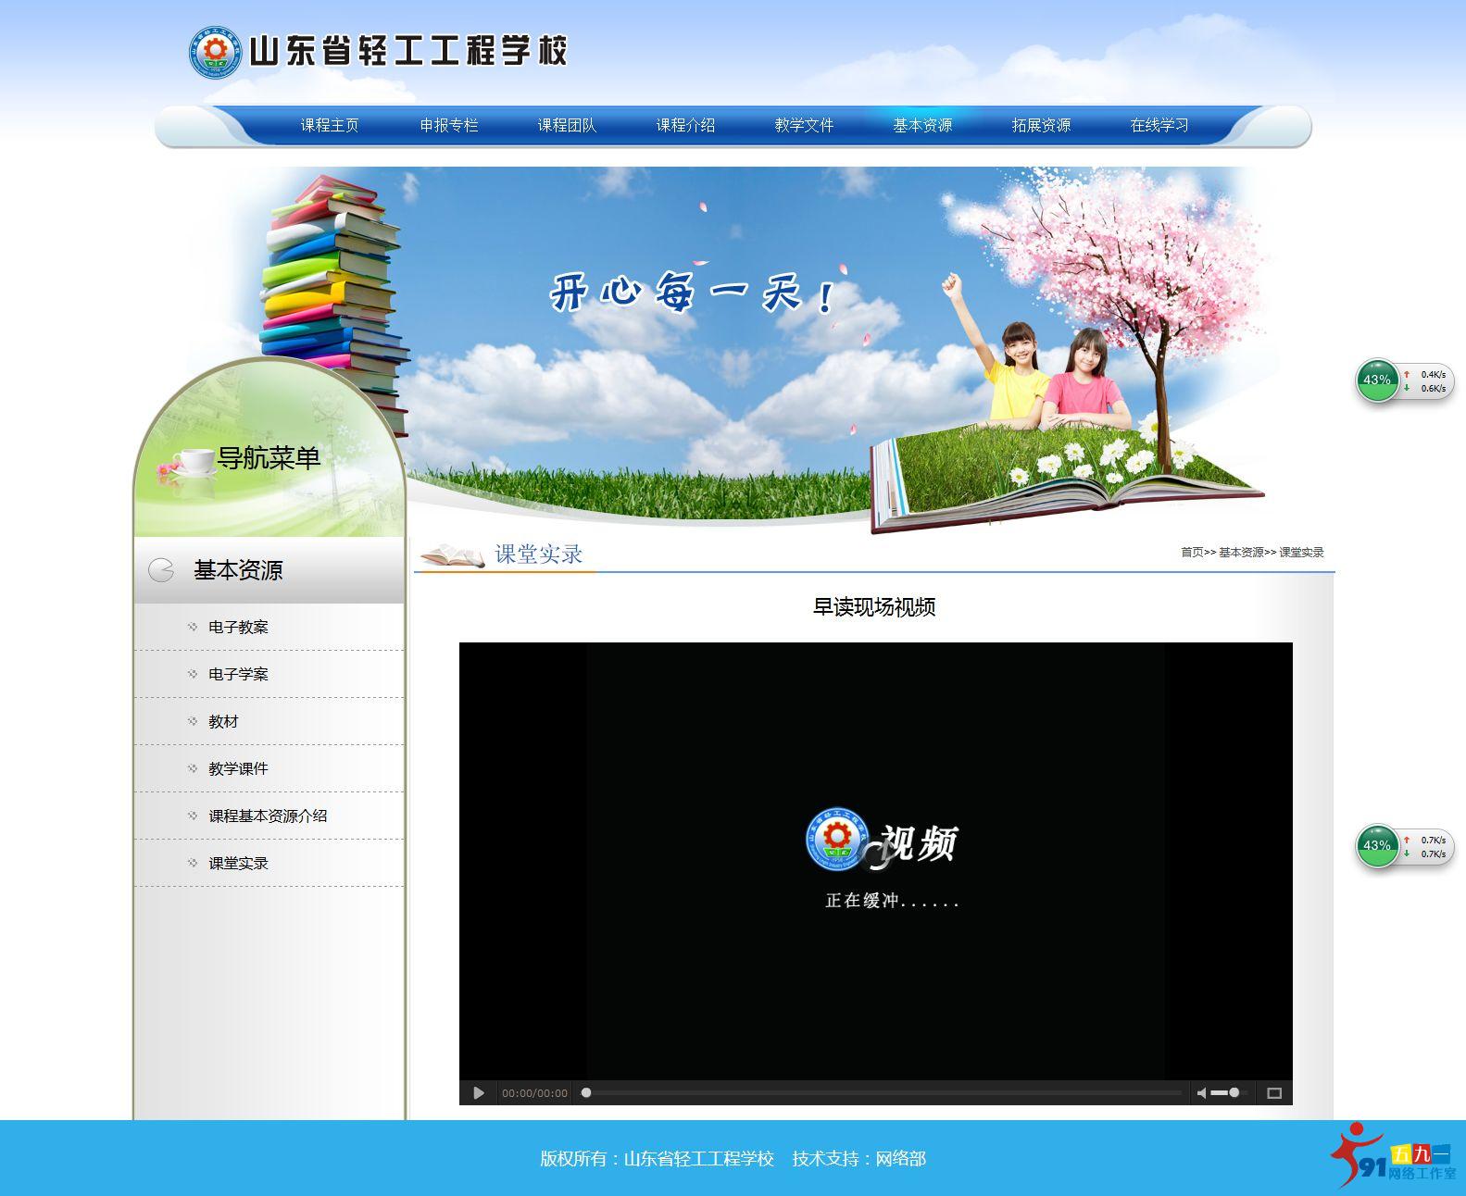
Task: Click 首页 in the breadcrumb
Action: click(1192, 552)
